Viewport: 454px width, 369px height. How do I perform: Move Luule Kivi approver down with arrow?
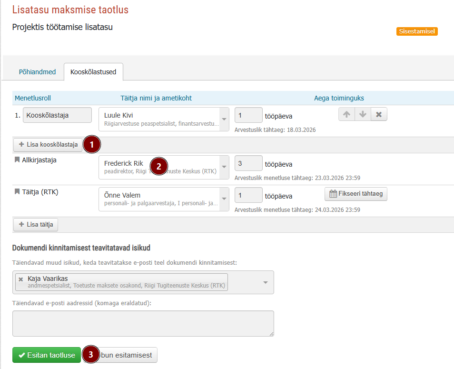pos(363,114)
